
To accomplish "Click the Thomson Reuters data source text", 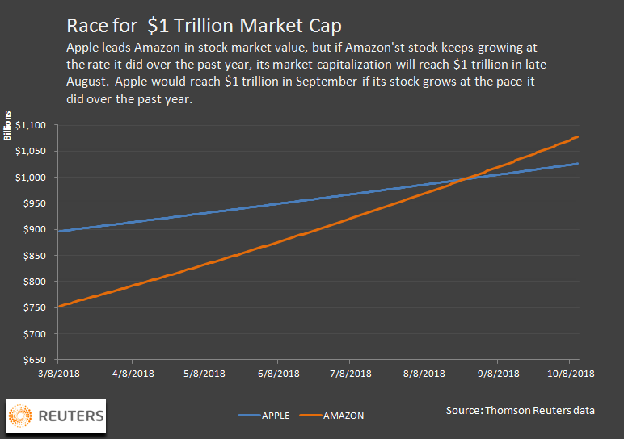I will 521,411.
